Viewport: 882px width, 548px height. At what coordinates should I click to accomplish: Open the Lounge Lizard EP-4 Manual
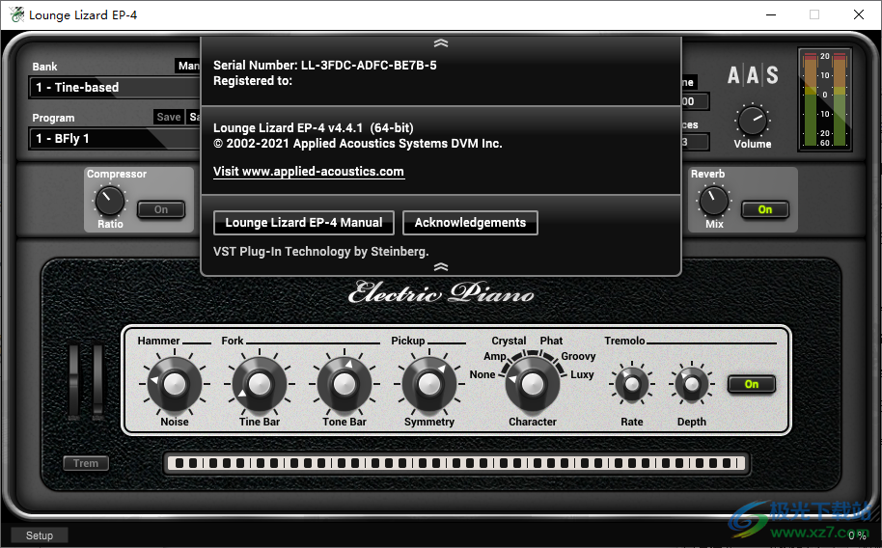pyautogui.click(x=304, y=223)
